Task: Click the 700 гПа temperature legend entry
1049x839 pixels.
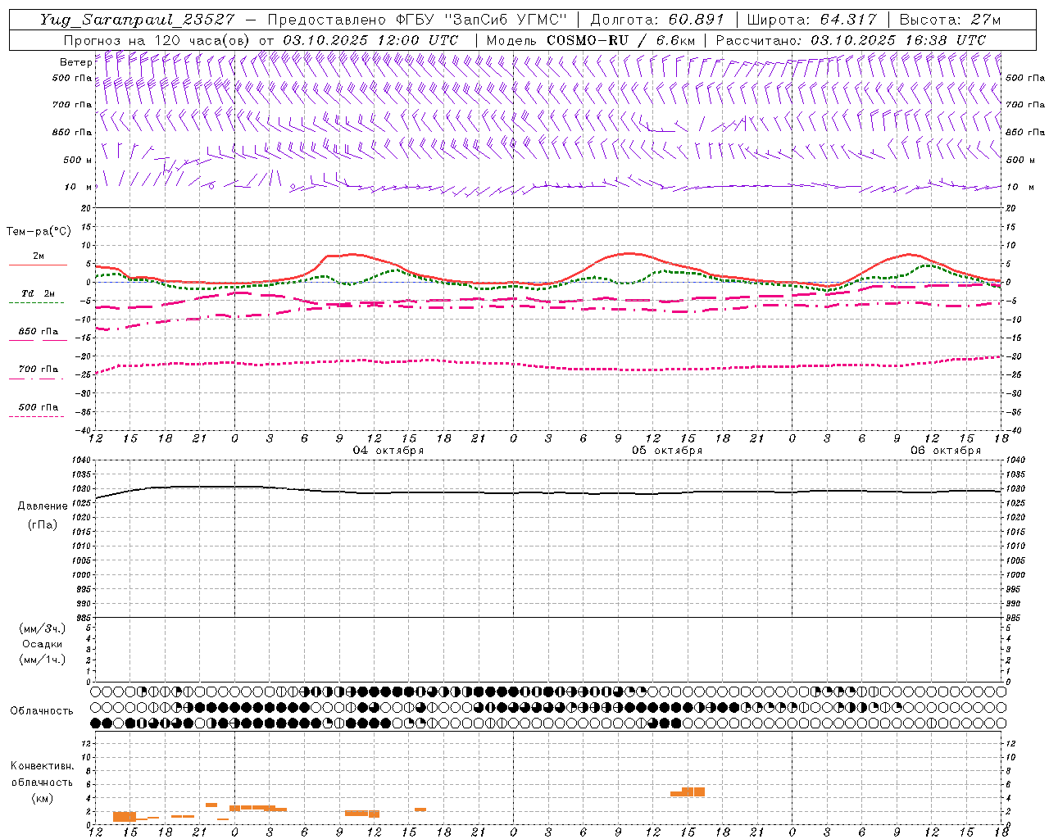Action: [39, 370]
